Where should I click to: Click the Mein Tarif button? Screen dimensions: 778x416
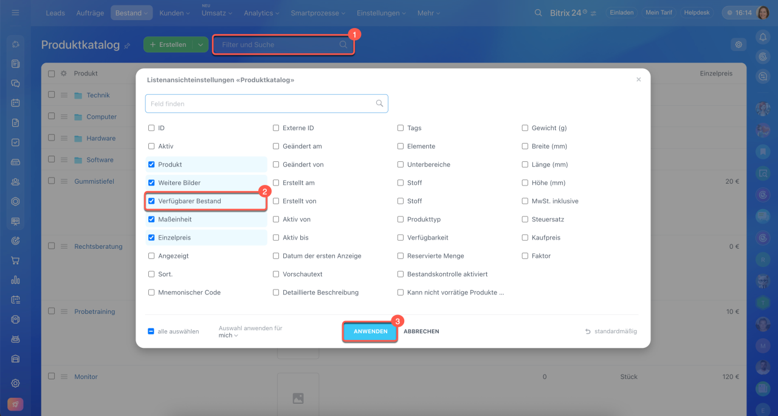pyautogui.click(x=659, y=13)
